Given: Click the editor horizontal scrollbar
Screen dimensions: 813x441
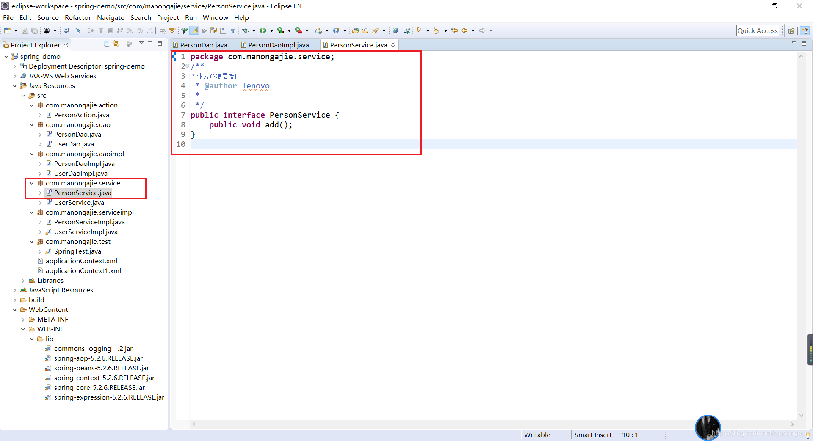Looking at the screenshot, I should (x=493, y=424).
